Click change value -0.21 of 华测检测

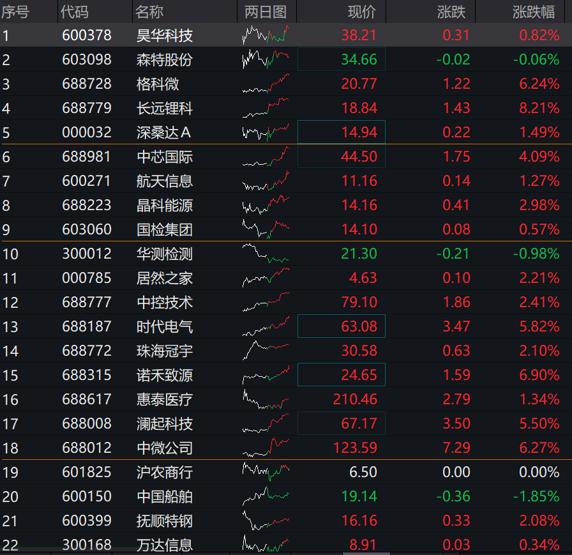point(453,254)
